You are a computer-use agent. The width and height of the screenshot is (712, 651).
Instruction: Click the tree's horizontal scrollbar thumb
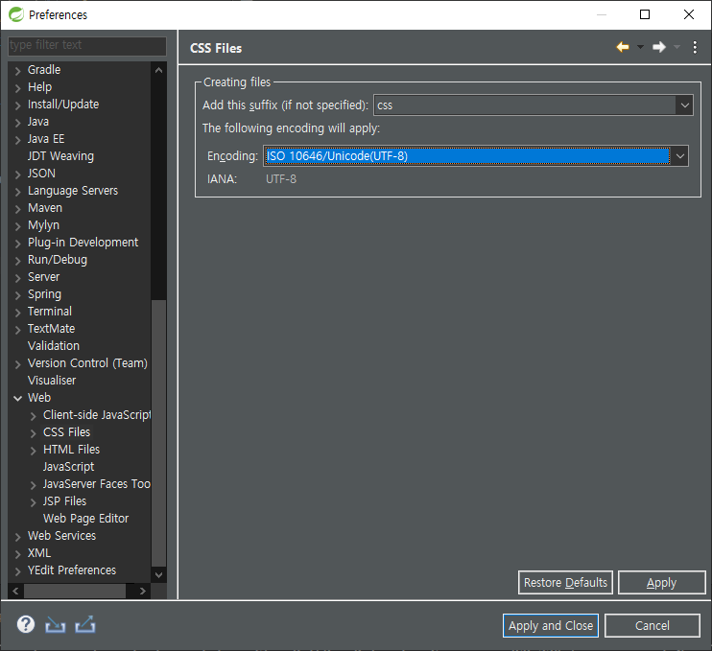(75, 591)
